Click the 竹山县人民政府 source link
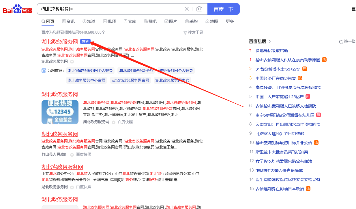The height and width of the screenshot is (209, 356). 55,155
